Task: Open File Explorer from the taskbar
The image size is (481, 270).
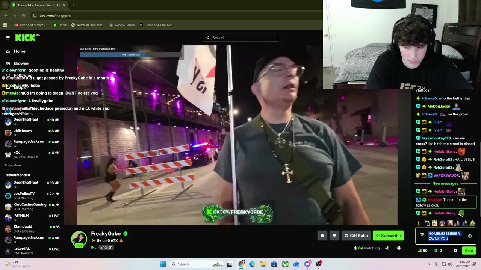Action: point(263,264)
